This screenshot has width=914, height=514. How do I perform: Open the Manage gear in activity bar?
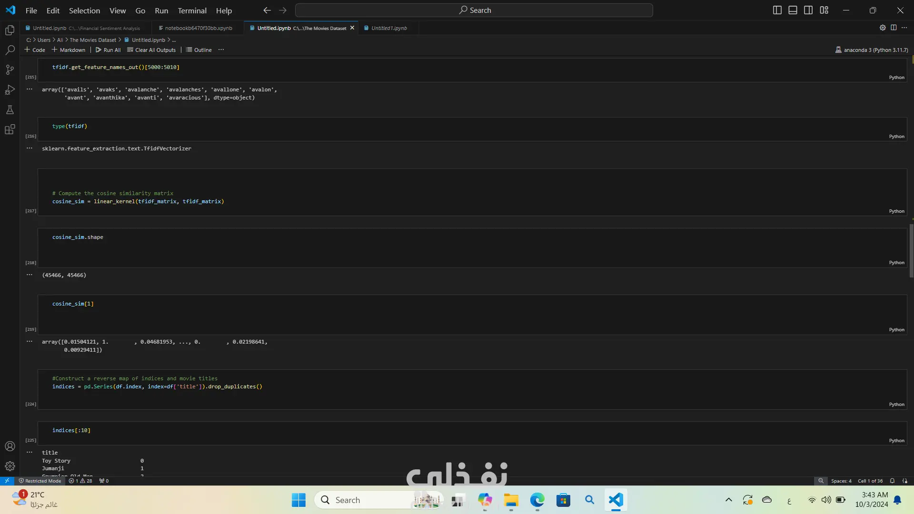[10, 466]
